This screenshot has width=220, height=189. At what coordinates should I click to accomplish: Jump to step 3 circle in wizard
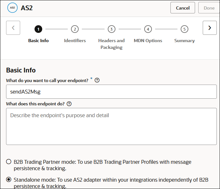coord(111,29)
